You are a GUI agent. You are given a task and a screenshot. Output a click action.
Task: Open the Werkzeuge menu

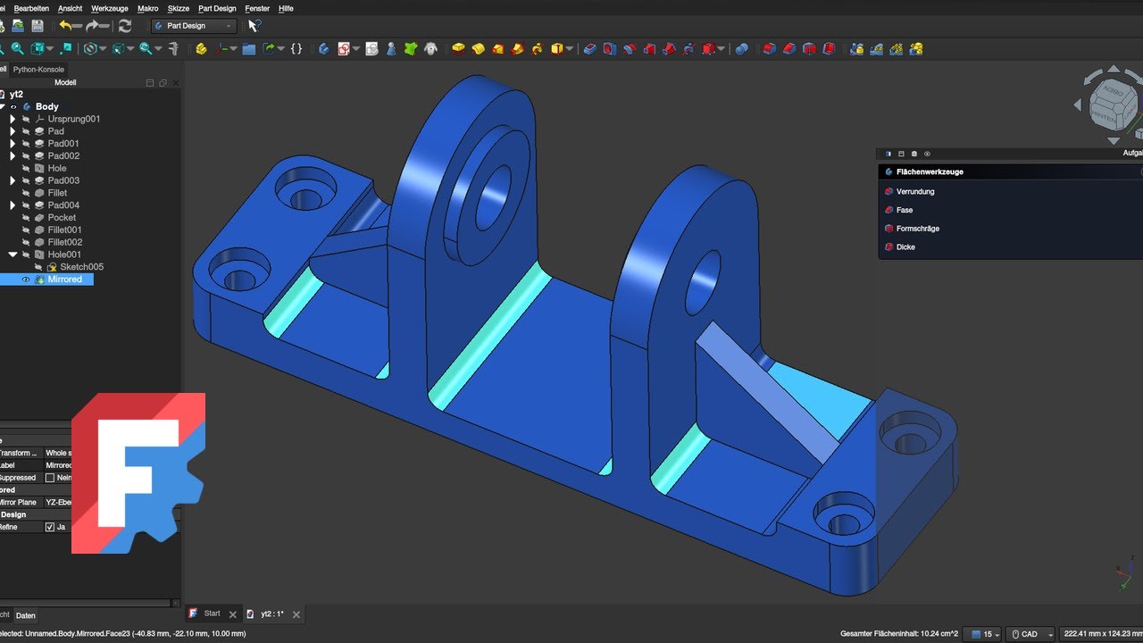[109, 8]
